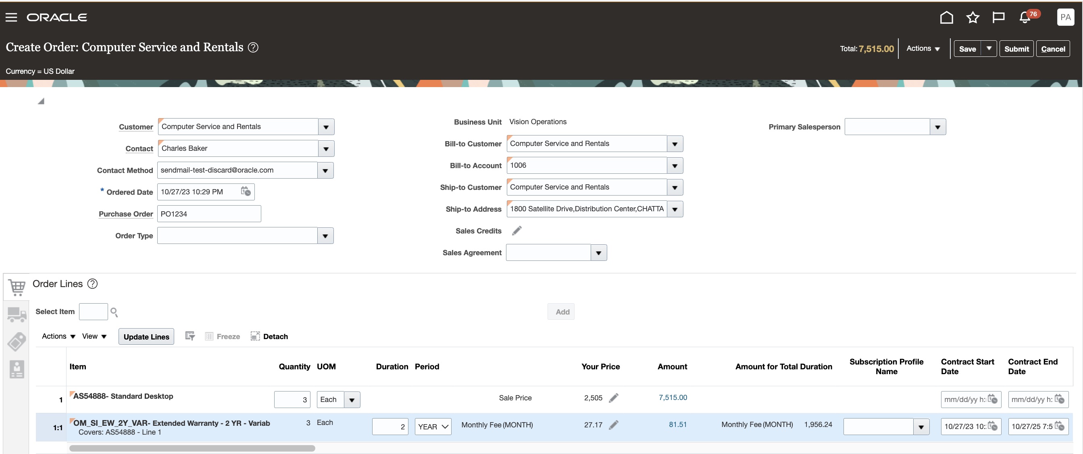1083x454 pixels.
Task: Open Ordered Date calendar picker
Action: coord(246,192)
